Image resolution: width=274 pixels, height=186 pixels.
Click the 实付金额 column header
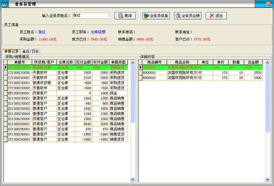(101, 62)
